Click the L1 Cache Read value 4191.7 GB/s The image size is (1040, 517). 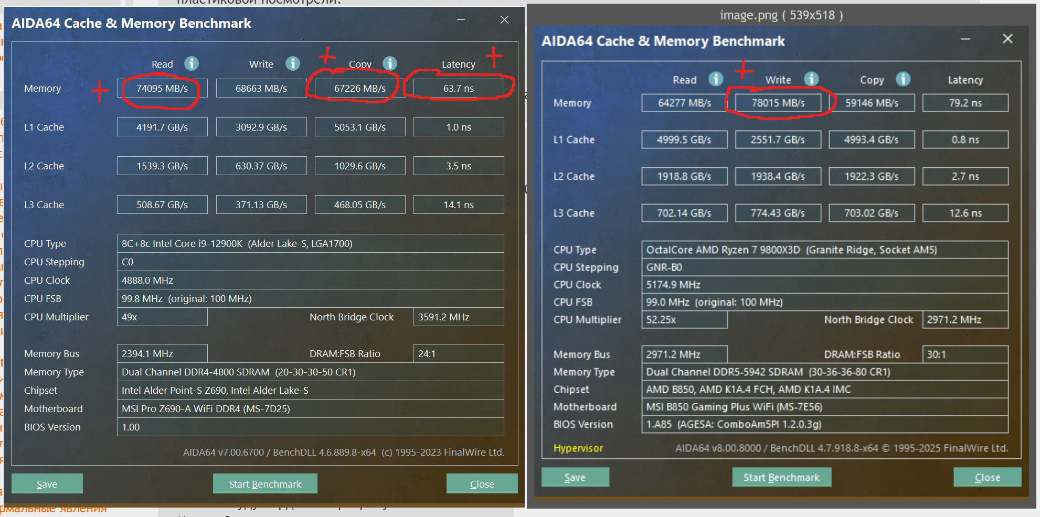tap(162, 127)
